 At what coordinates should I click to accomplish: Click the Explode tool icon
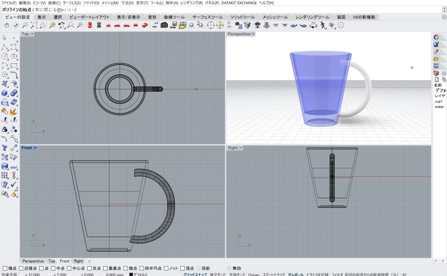pyautogui.click(x=14, y=111)
